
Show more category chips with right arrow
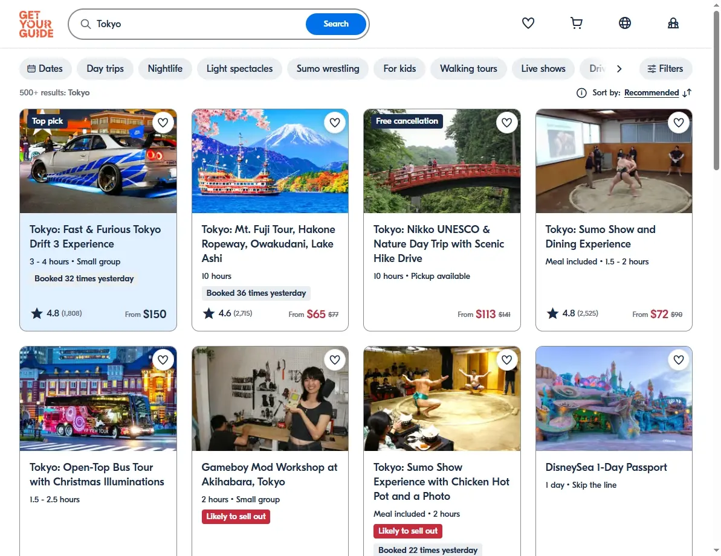pyautogui.click(x=619, y=68)
